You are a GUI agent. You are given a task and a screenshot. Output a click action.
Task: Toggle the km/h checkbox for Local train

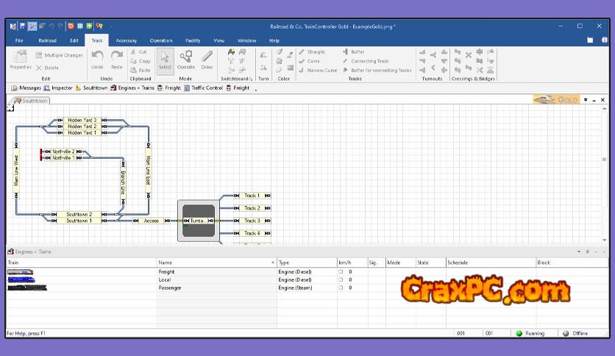[341, 280]
